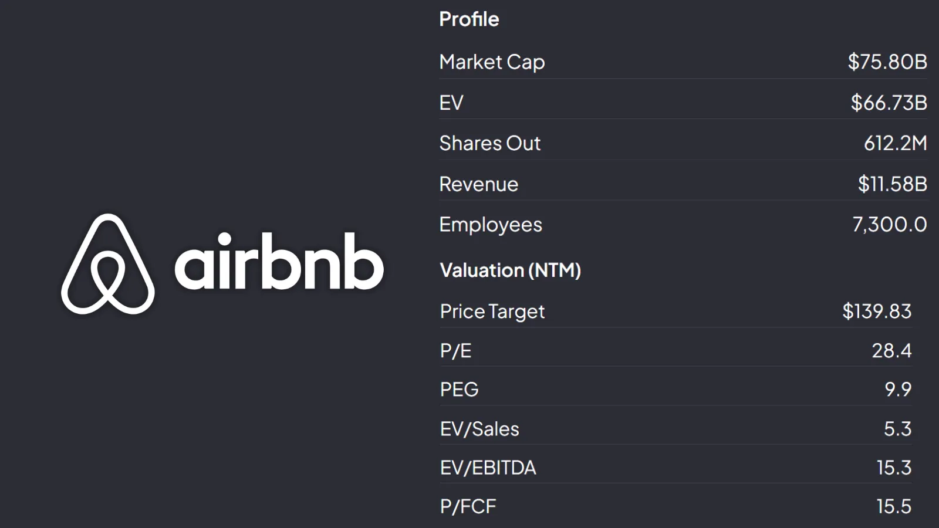The height and width of the screenshot is (528, 939).
Task: Click the Price Target label
Action: pos(492,312)
